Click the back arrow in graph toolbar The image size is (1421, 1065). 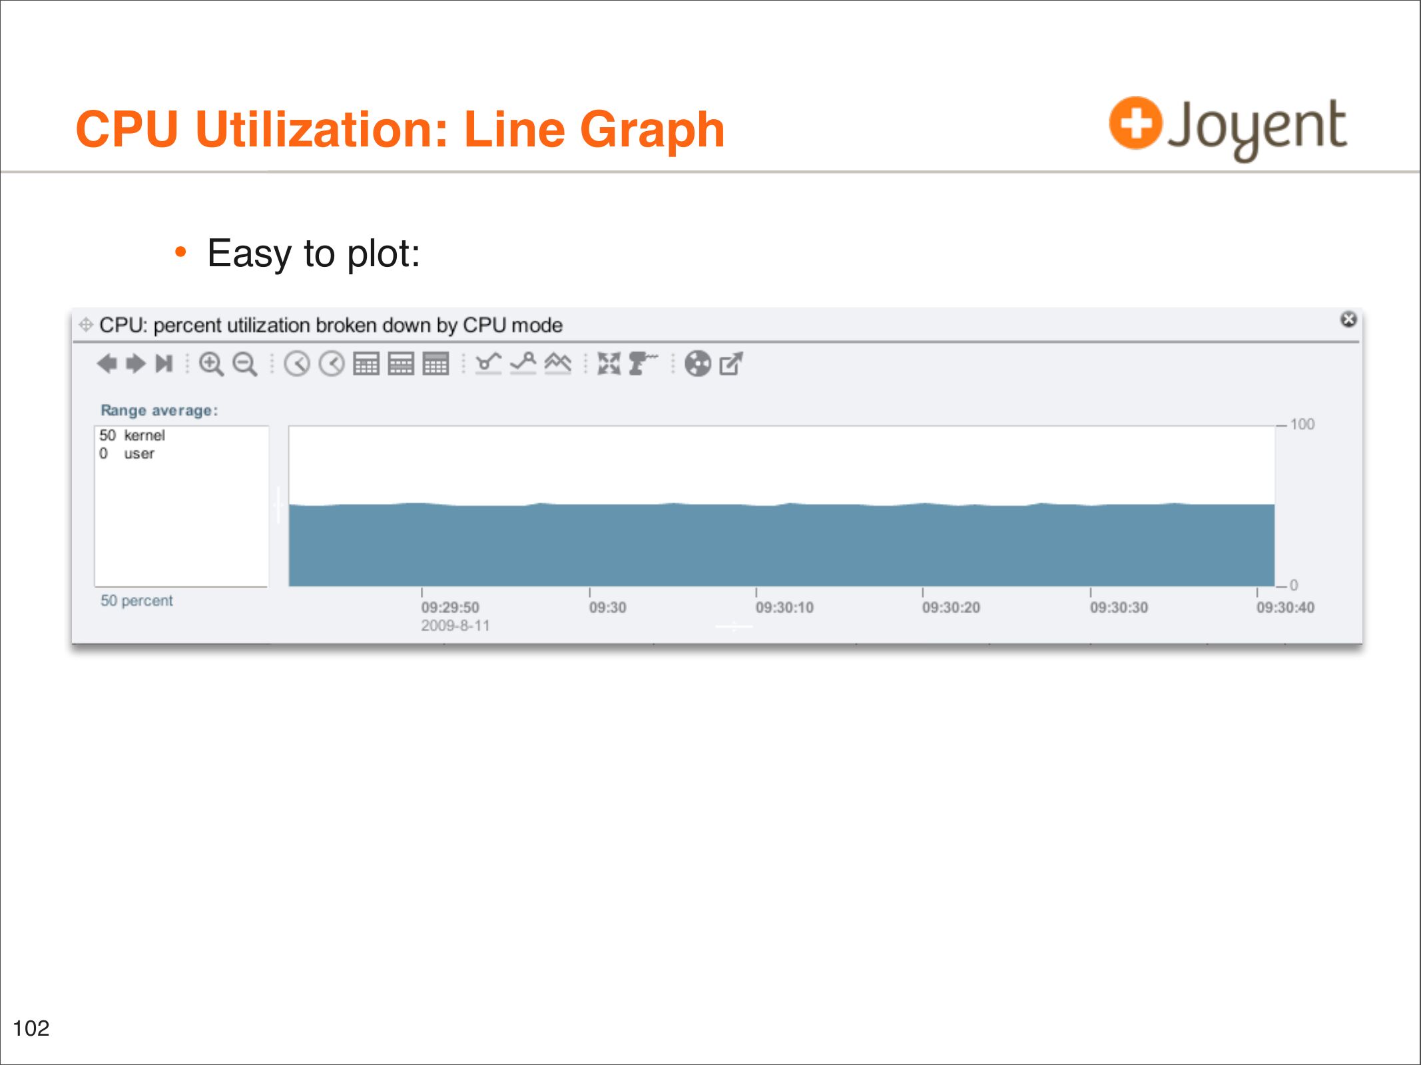click(107, 364)
